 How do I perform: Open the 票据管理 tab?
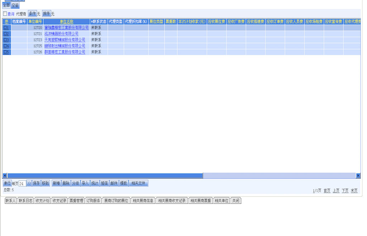click(76, 200)
